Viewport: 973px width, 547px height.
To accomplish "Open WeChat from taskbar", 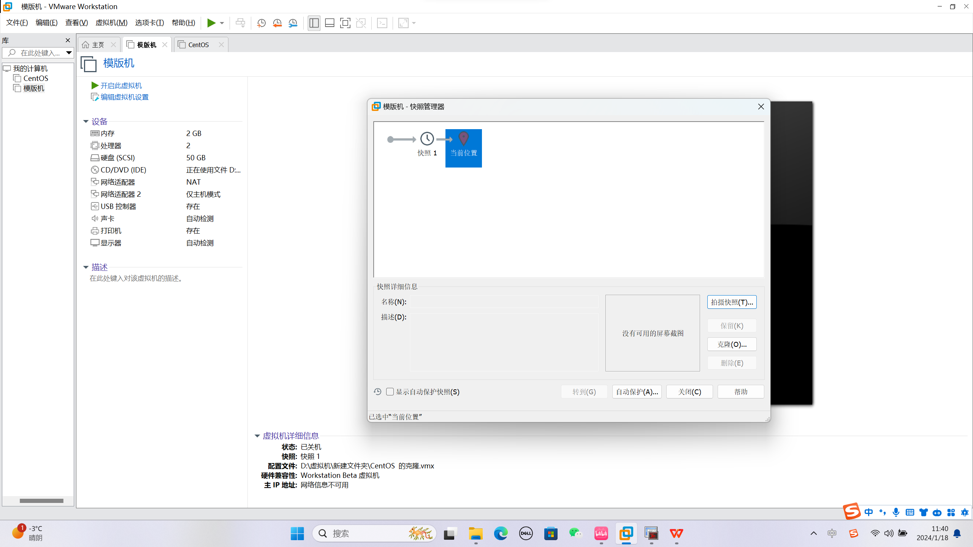I will (x=576, y=533).
